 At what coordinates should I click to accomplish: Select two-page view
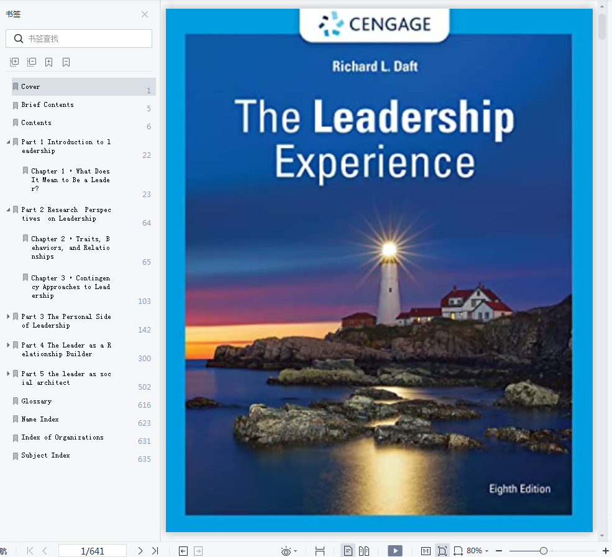point(363,551)
